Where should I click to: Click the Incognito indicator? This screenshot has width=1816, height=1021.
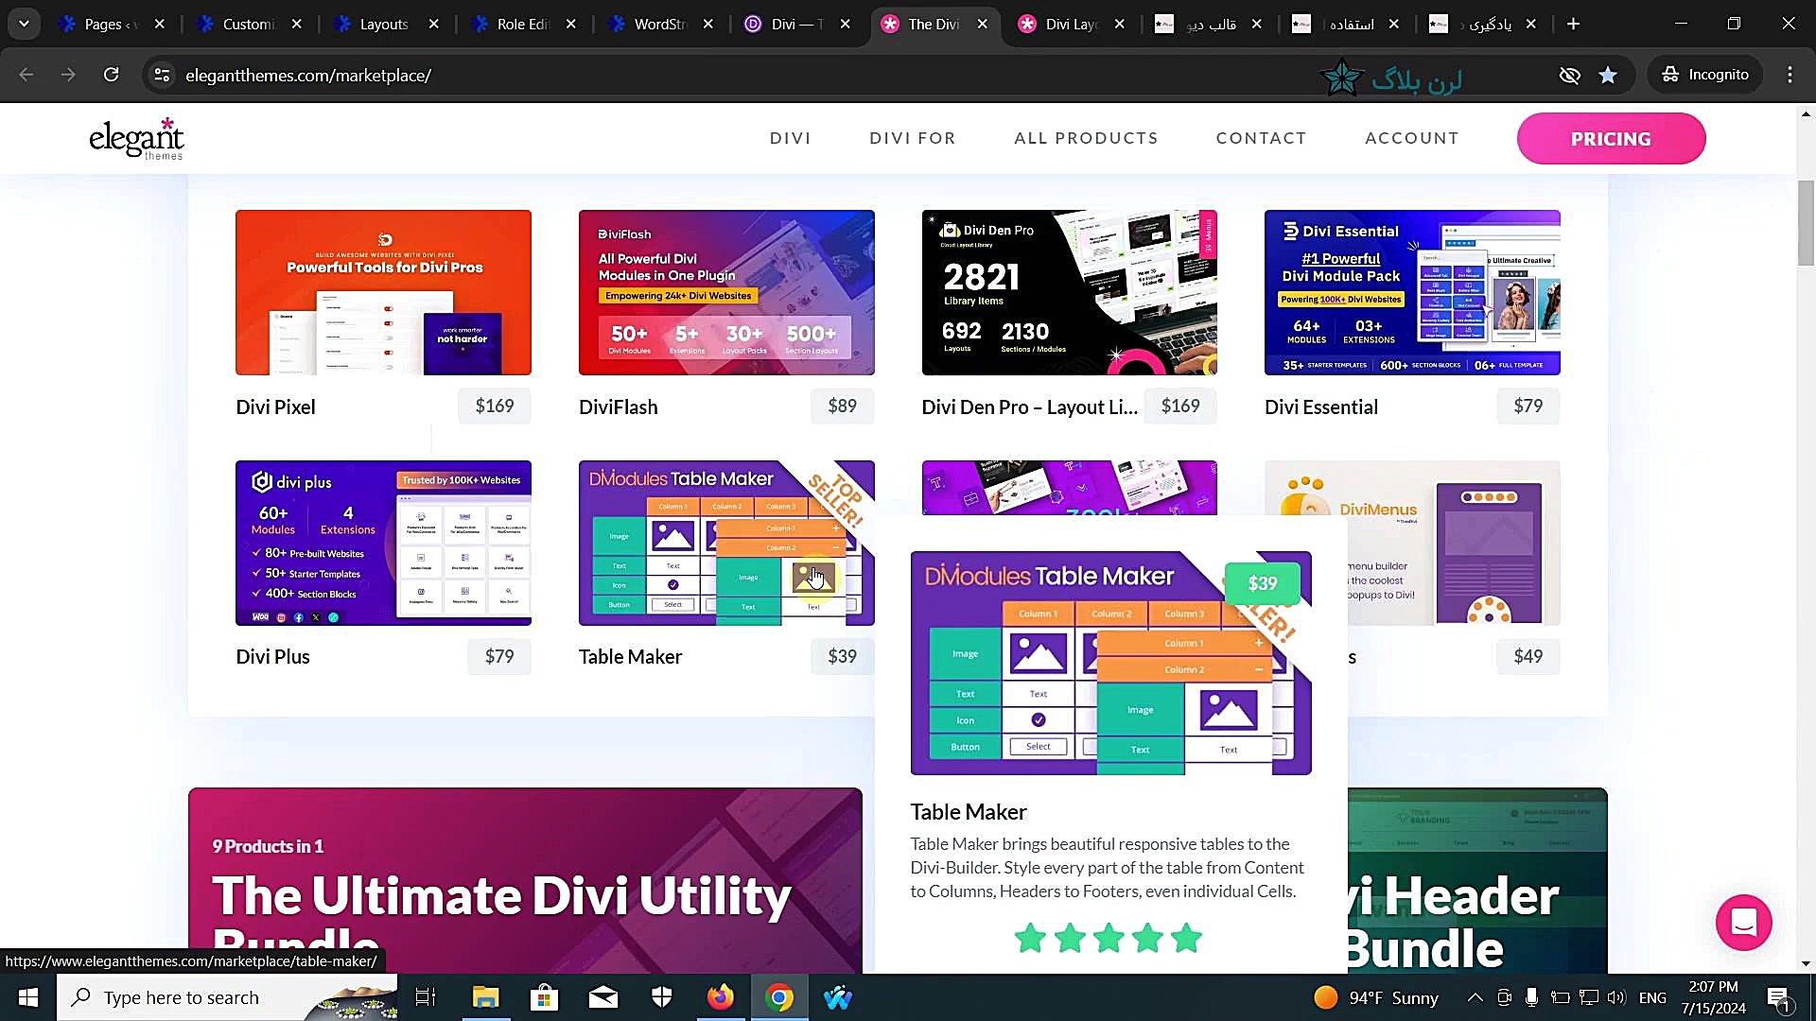[x=1705, y=75]
